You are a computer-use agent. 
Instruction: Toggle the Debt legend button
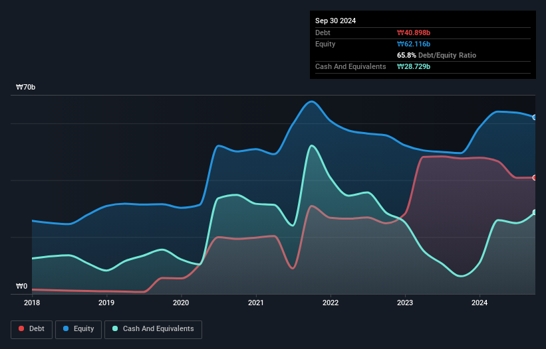click(x=31, y=329)
